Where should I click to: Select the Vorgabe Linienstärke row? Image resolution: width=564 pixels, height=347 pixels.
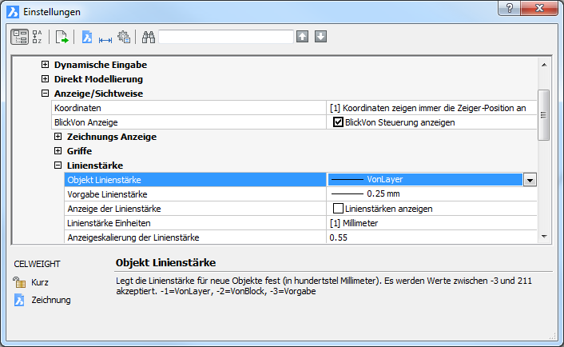(195, 194)
